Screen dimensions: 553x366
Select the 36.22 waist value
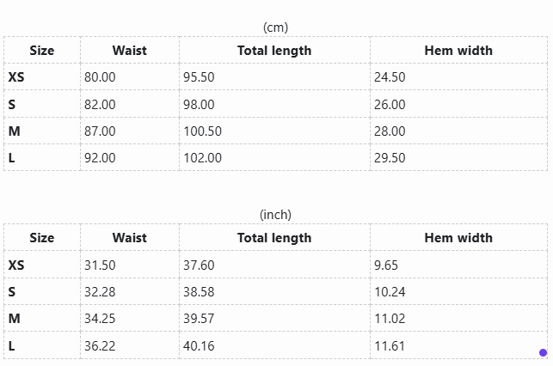(100, 346)
